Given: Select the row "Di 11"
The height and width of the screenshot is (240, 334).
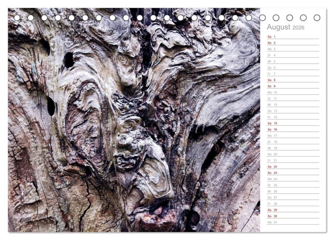Looking at the screenshot, I should pyautogui.click(x=293, y=99).
